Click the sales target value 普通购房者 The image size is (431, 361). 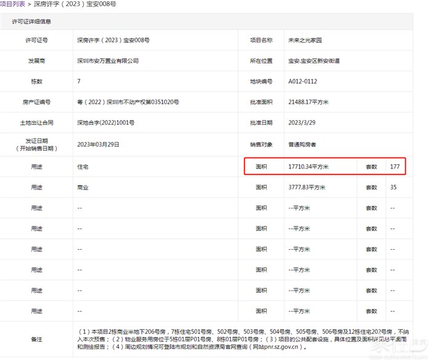pyautogui.click(x=303, y=145)
